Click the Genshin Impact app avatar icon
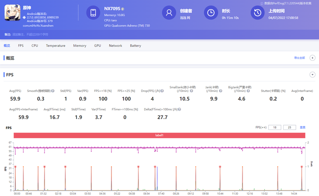This screenshot has width=319, height=196. [12, 13]
